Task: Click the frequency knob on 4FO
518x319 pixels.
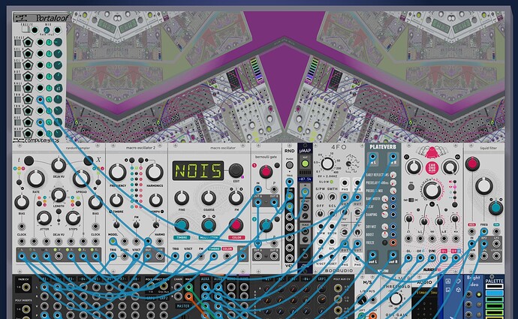Action: coord(327,164)
